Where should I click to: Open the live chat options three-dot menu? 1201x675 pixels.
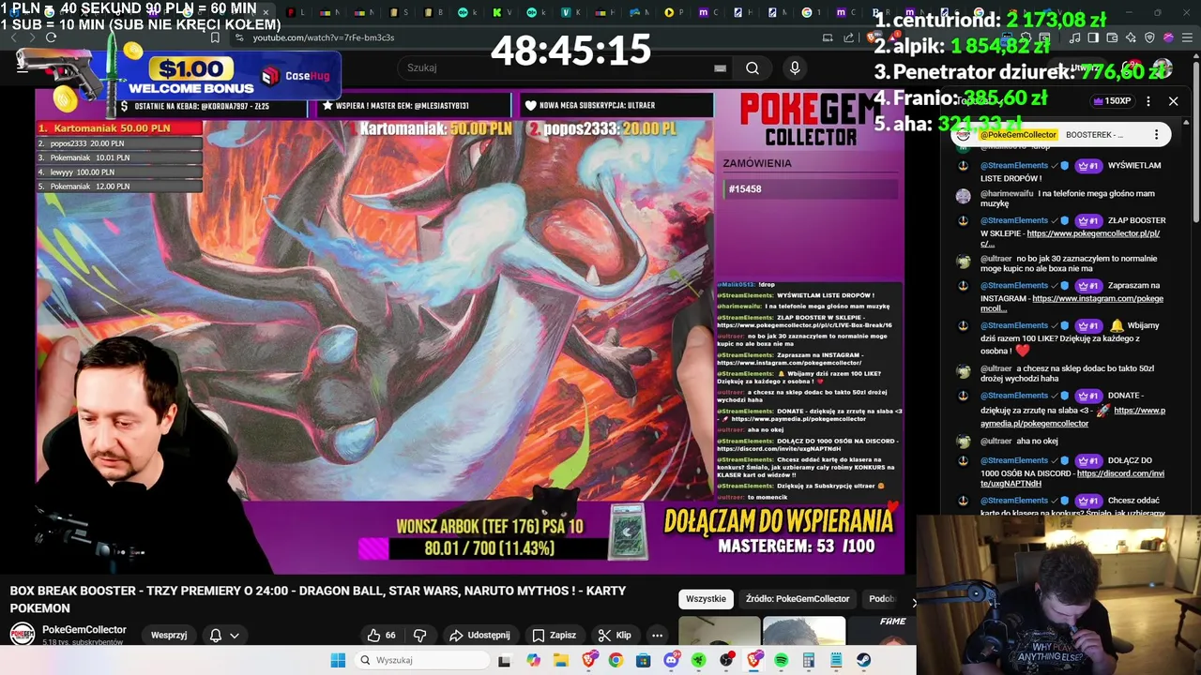(1148, 101)
